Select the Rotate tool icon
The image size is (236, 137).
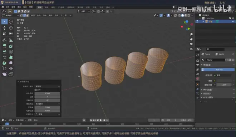coord(11,28)
